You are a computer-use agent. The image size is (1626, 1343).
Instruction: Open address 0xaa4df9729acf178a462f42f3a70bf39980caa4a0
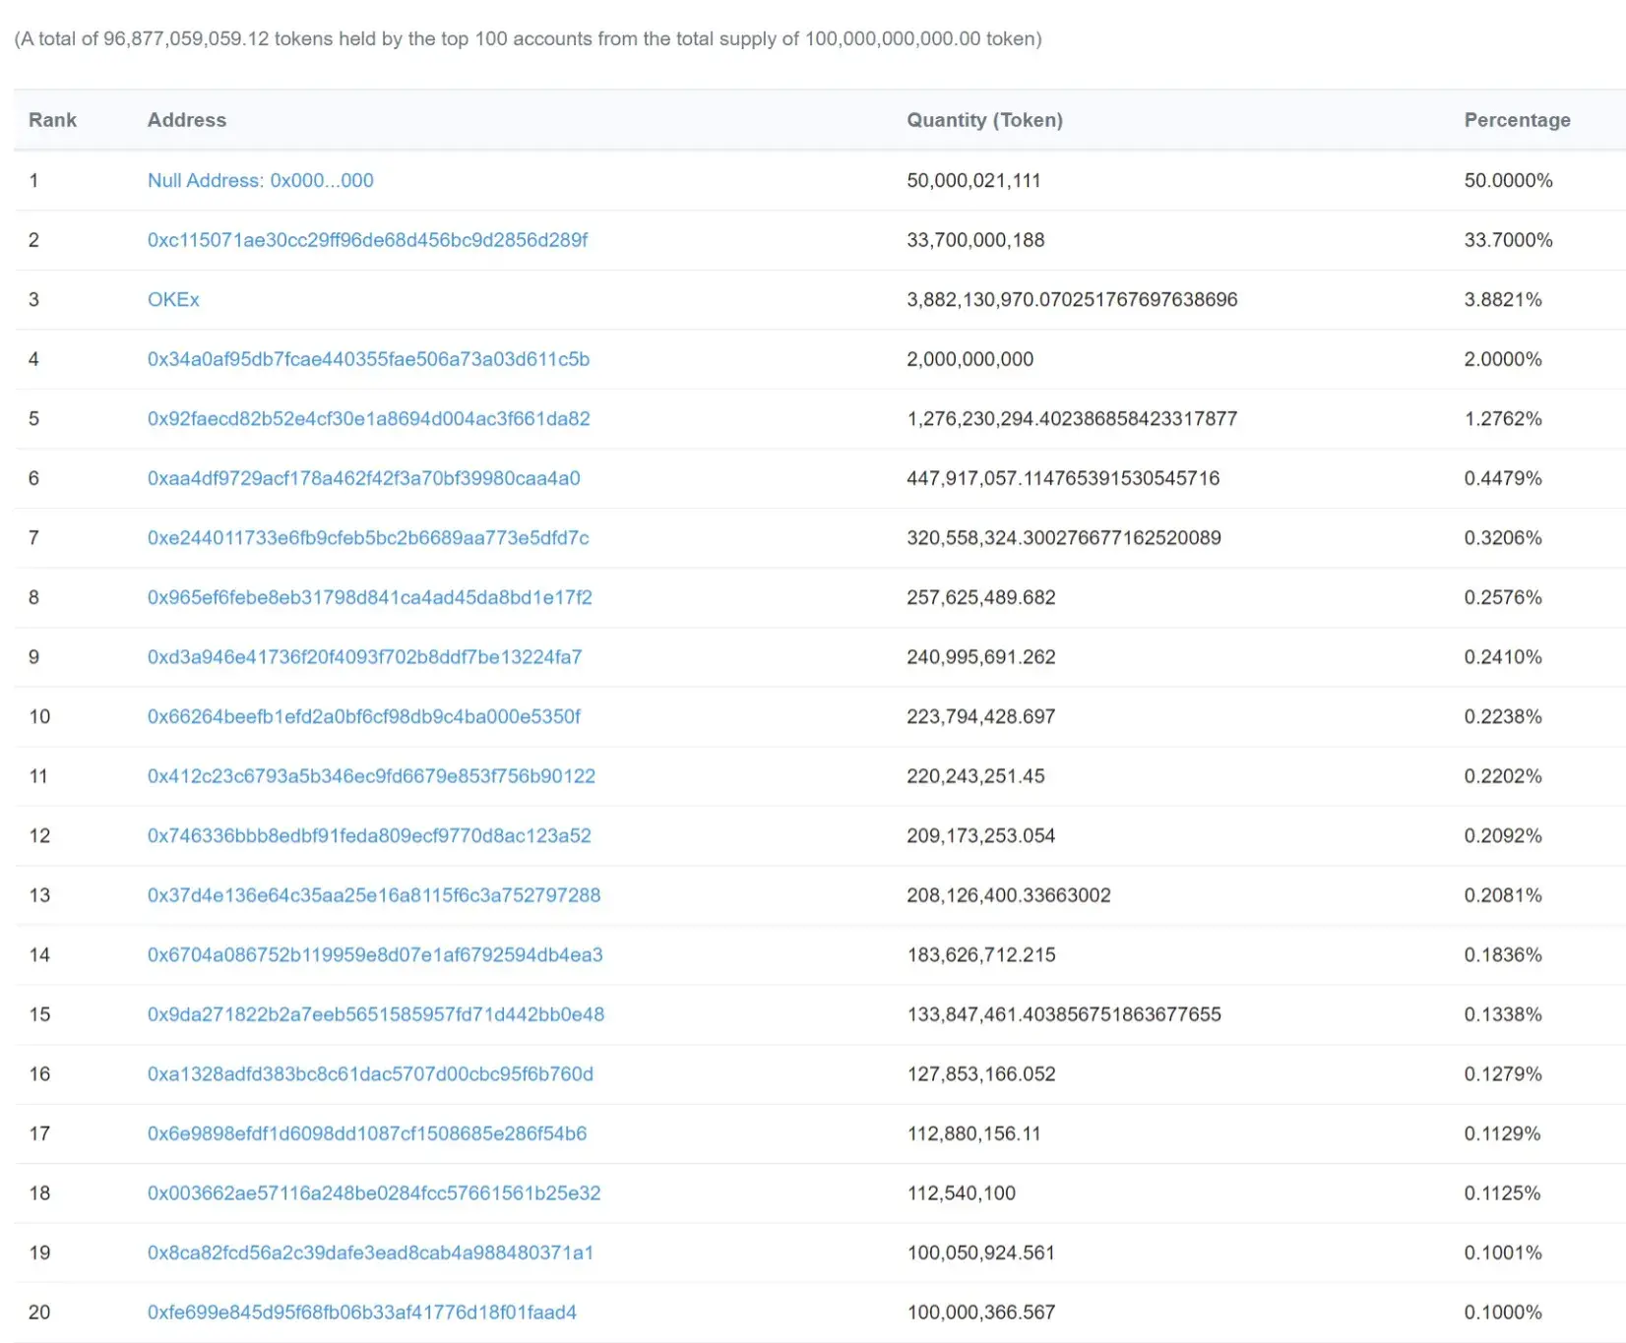pyautogui.click(x=364, y=478)
